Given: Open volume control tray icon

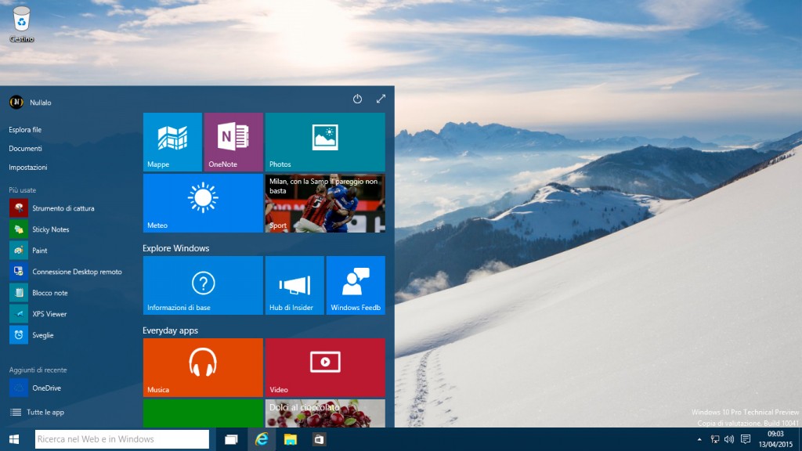Looking at the screenshot, I should click(x=729, y=439).
